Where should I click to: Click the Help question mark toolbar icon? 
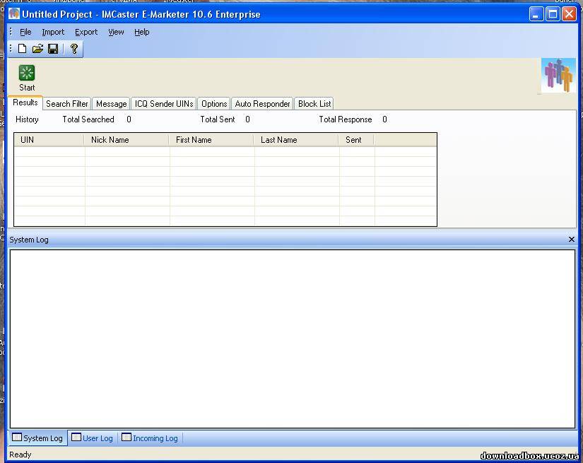tap(74, 49)
